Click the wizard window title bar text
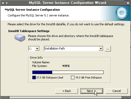Screen dimensions: 131x99 pos(68,3)
